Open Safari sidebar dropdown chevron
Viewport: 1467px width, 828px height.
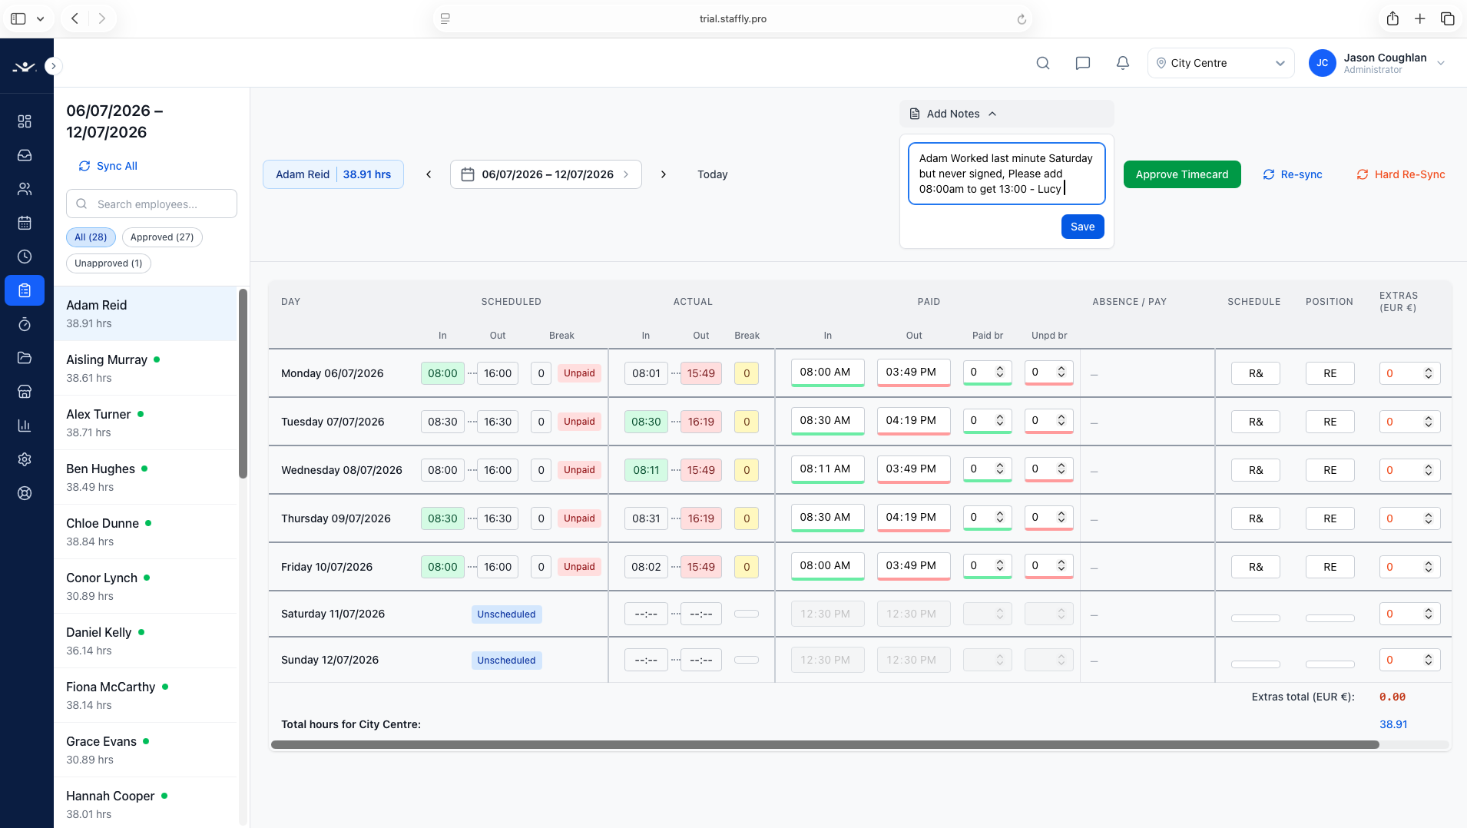point(41,18)
